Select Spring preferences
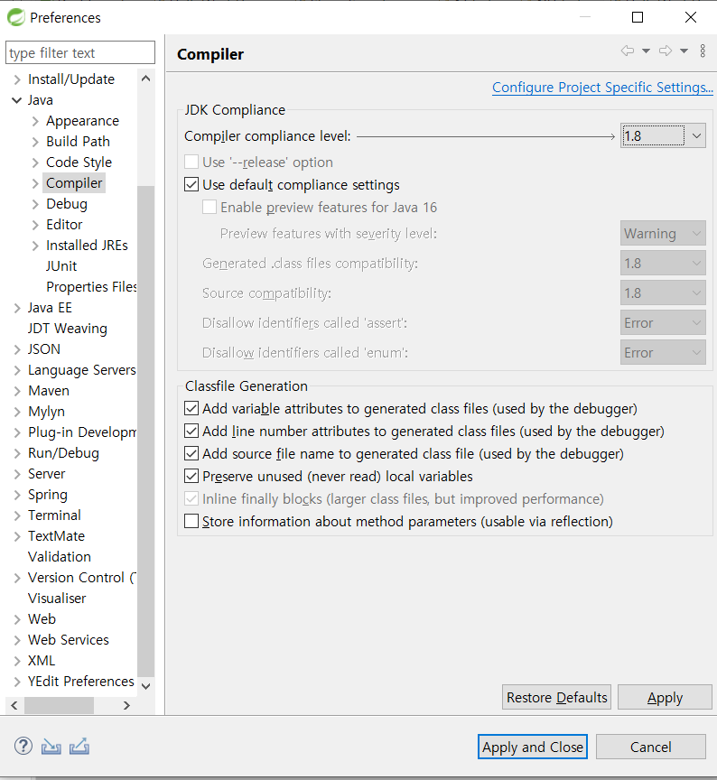This screenshot has width=717, height=780. pyautogui.click(x=48, y=495)
